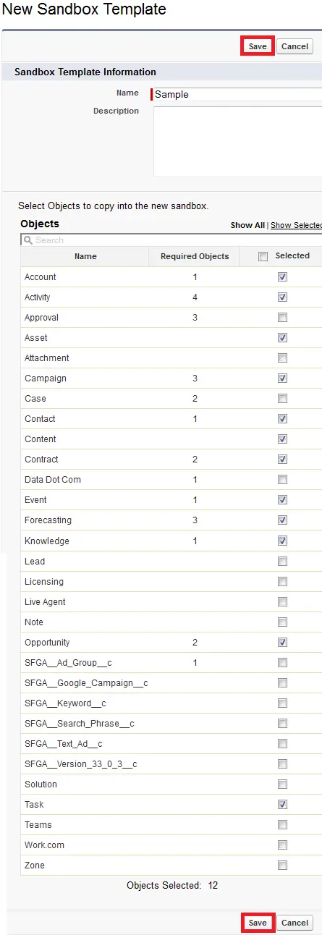
Task: Check the Attachment object checkbox
Action: (282, 358)
